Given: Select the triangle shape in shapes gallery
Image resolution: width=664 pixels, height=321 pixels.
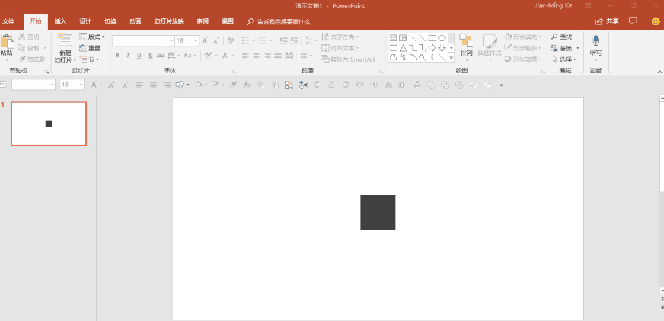Looking at the screenshot, I should coord(403,48).
